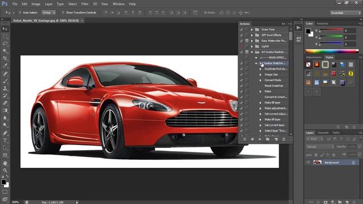The height and width of the screenshot is (204, 363).
Task: Click the red R channel slider
Action: pyautogui.click(x=331, y=30)
